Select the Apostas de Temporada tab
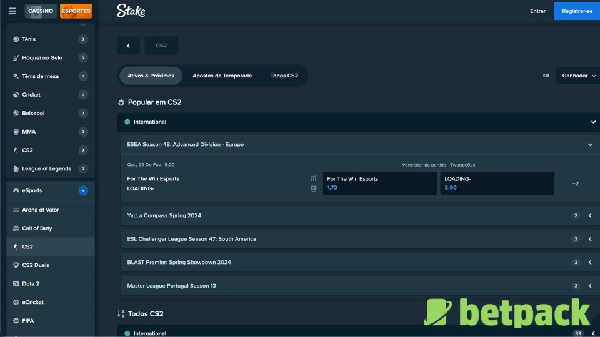Viewport: 600px width, 337px height. point(222,76)
